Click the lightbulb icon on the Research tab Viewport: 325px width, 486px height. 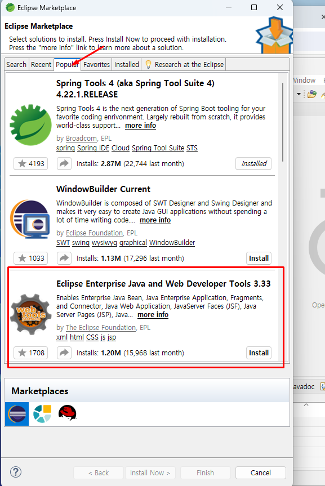pos(148,64)
